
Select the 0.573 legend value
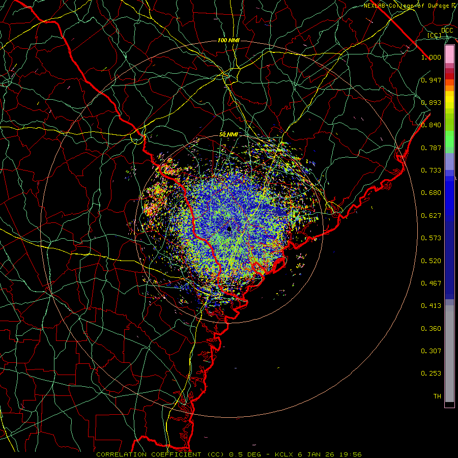click(x=431, y=238)
